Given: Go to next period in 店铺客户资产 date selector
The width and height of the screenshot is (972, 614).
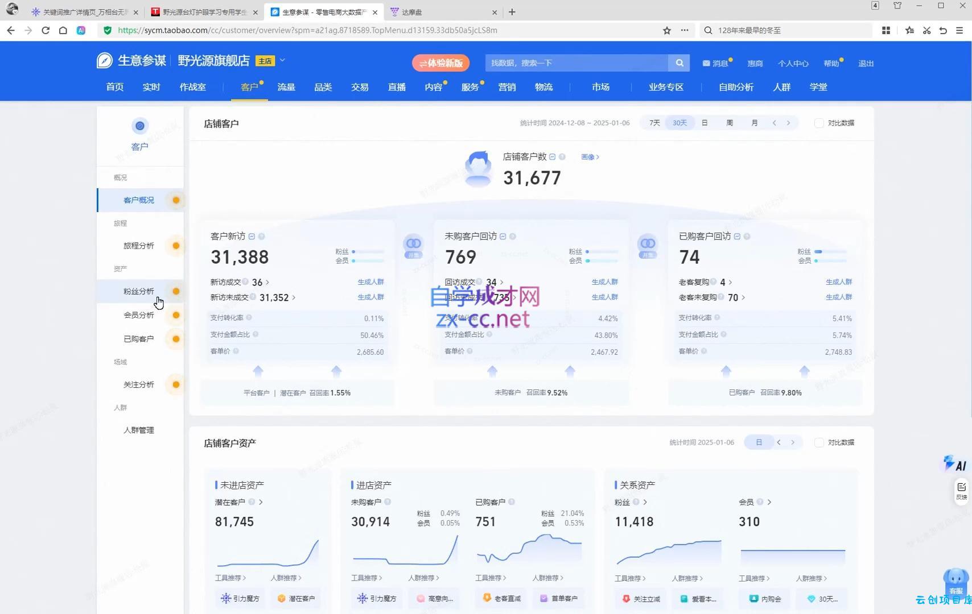Looking at the screenshot, I should tap(792, 442).
